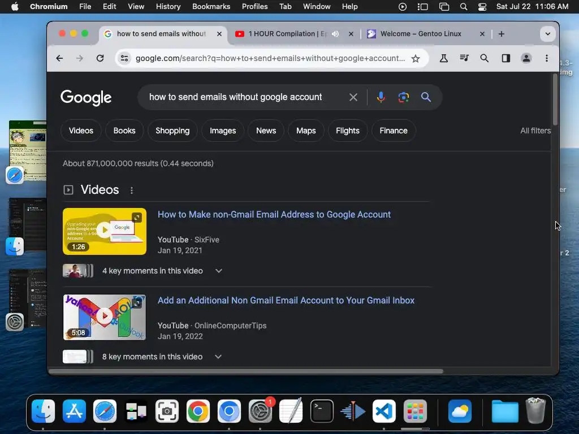The image size is (579, 434).
Task: Open the Apple menu
Action: click(x=15, y=7)
